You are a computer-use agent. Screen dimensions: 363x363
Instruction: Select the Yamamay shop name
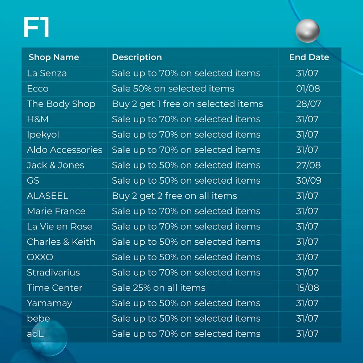[x=49, y=303]
